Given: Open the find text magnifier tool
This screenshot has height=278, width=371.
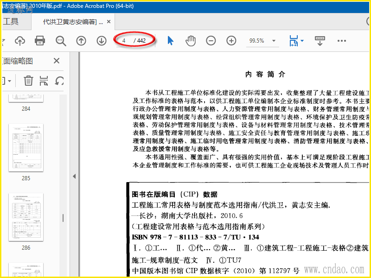Looking at the screenshot, I should [x=61, y=41].
